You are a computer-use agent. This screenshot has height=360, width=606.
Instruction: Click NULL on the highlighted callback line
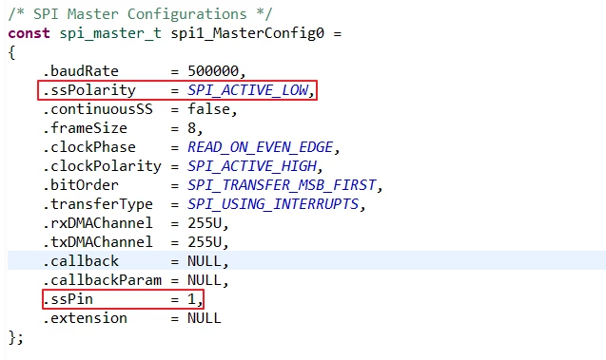(x=205, y=261)
